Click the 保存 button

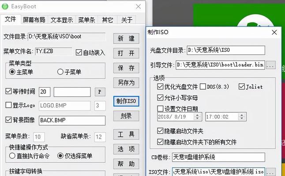point(126,68)
